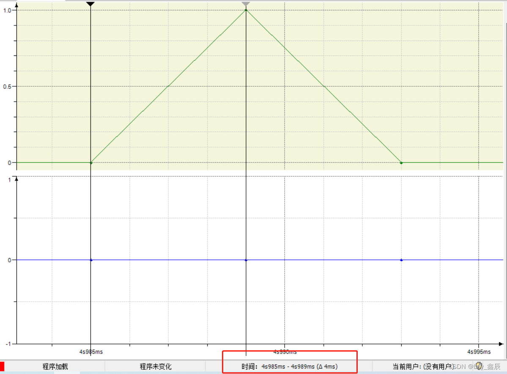Click green trace end point returning to zero
The height and width of the screenshot is (374, 507).
401,163
